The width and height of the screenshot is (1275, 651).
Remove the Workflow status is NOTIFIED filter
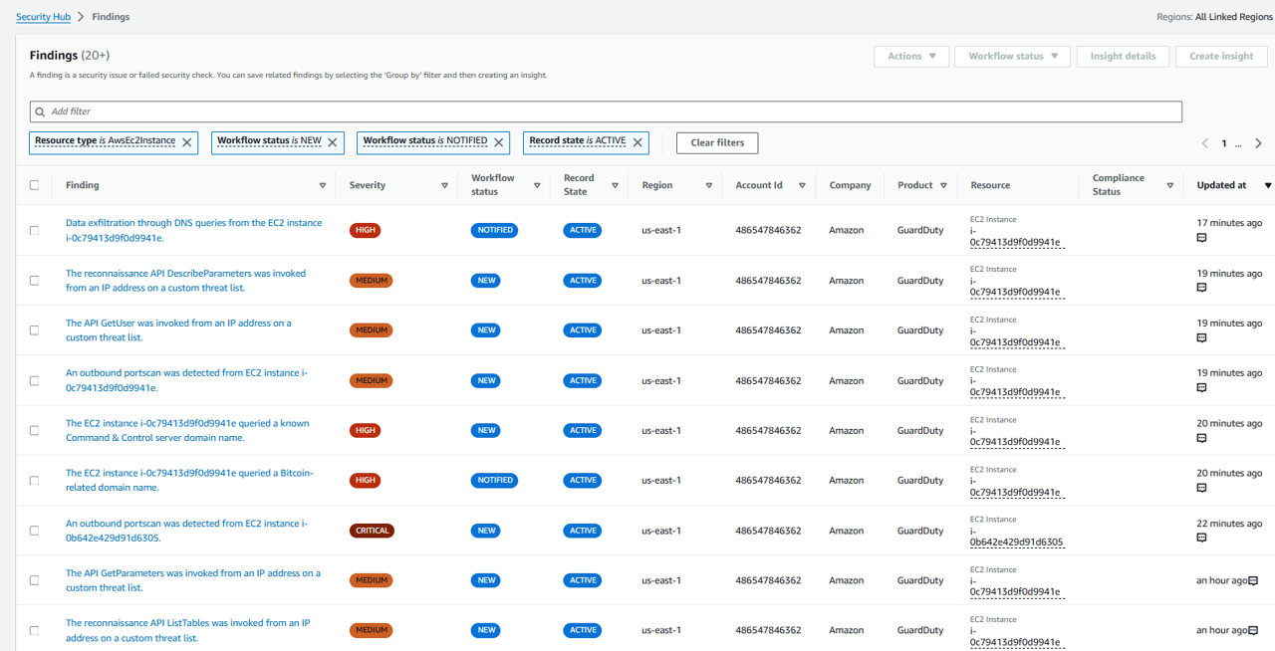(498, 142)
